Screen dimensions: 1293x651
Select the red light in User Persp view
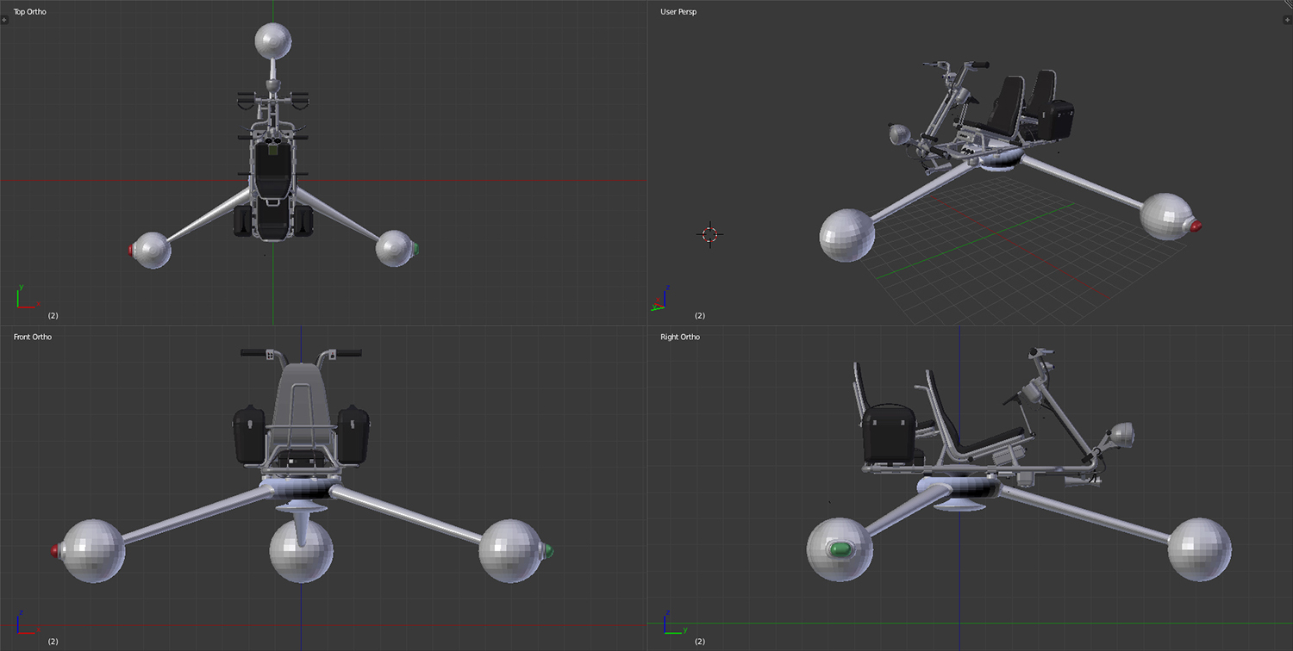(1196, 226)
